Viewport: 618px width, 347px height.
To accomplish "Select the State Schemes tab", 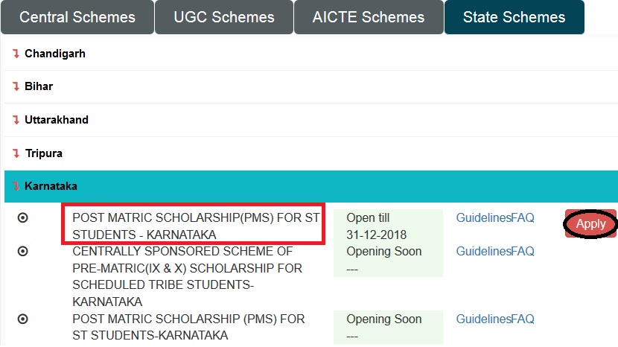I will 514,17.
